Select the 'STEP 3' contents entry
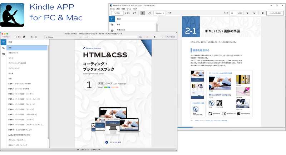The width and height of the screenshot is (286, 155). (21, 94)
